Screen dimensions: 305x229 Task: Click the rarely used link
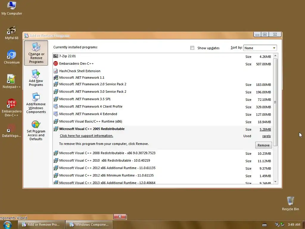pos(267,136)
